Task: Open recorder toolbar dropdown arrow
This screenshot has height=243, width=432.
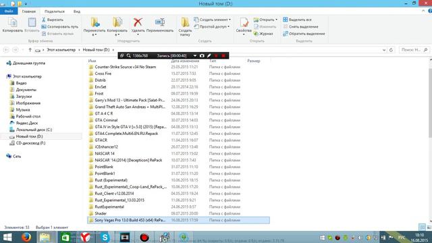Action: click(195, 55)
